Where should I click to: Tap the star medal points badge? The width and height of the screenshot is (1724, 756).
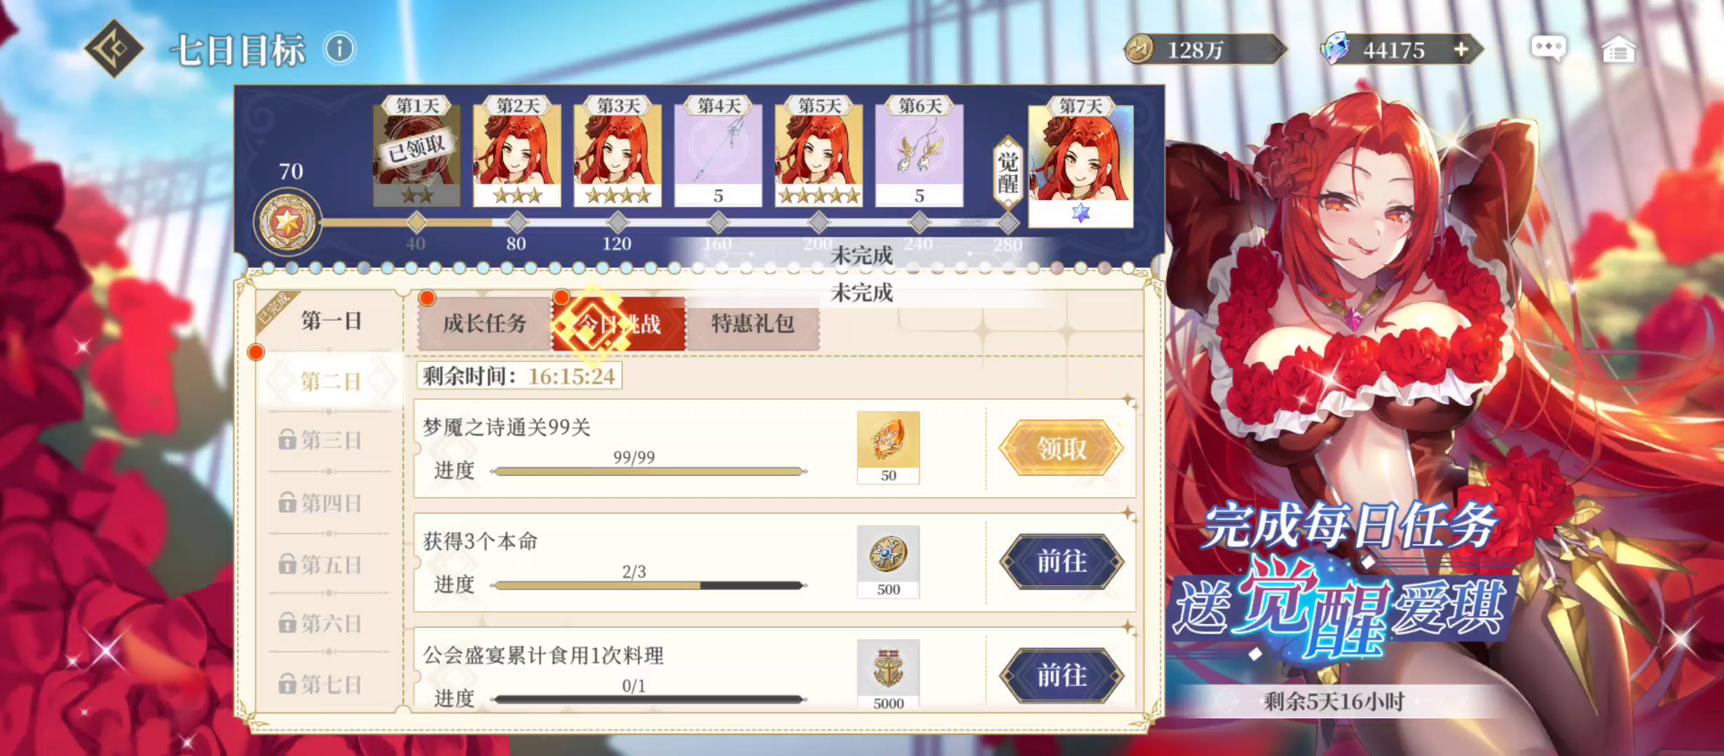[x=287, y=223]
